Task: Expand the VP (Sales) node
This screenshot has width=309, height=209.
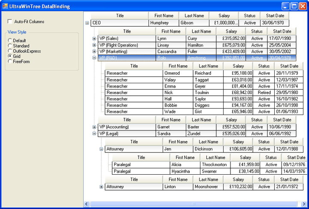Action: point(94,39)
